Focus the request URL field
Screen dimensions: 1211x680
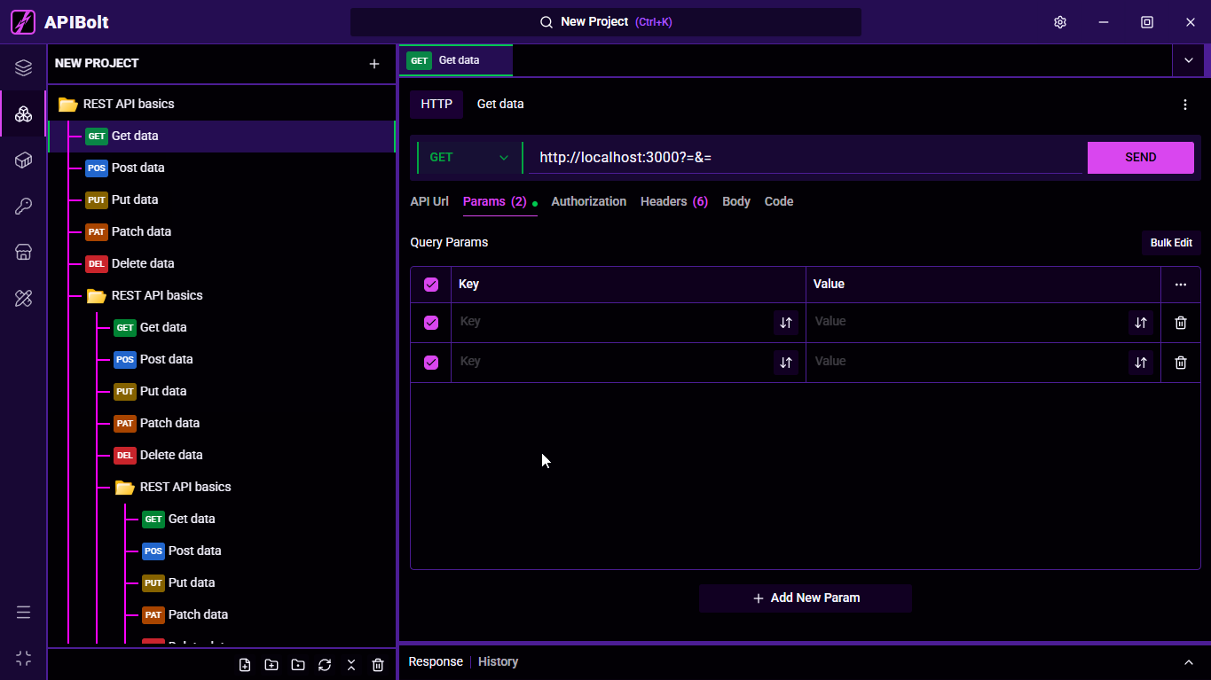(x=806, y=158)
